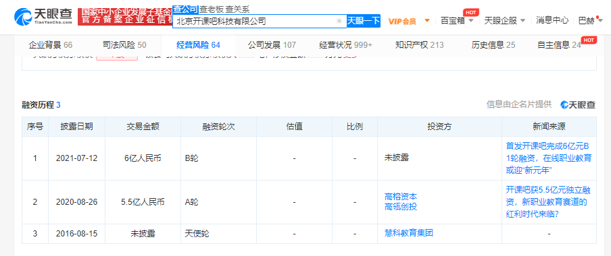Click the date 2016-08-15 cell
The height and width of the screenshot is (256, 611).
pyautogui.click(x=76, y=234)
